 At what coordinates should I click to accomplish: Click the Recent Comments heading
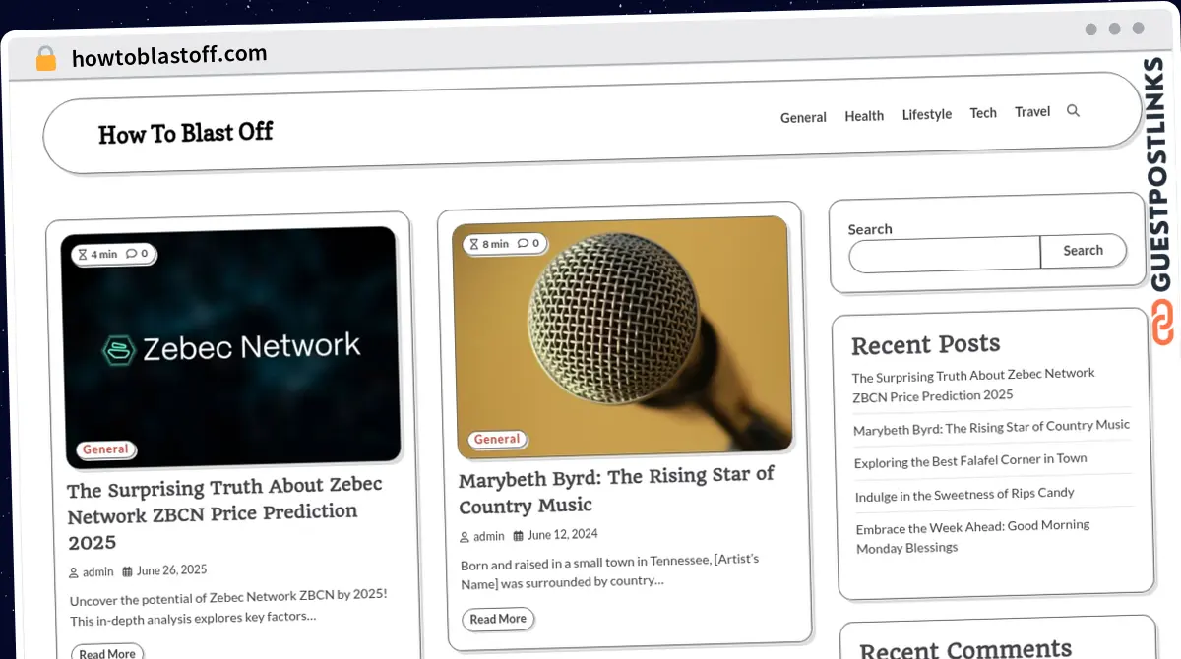click(965, 648)
